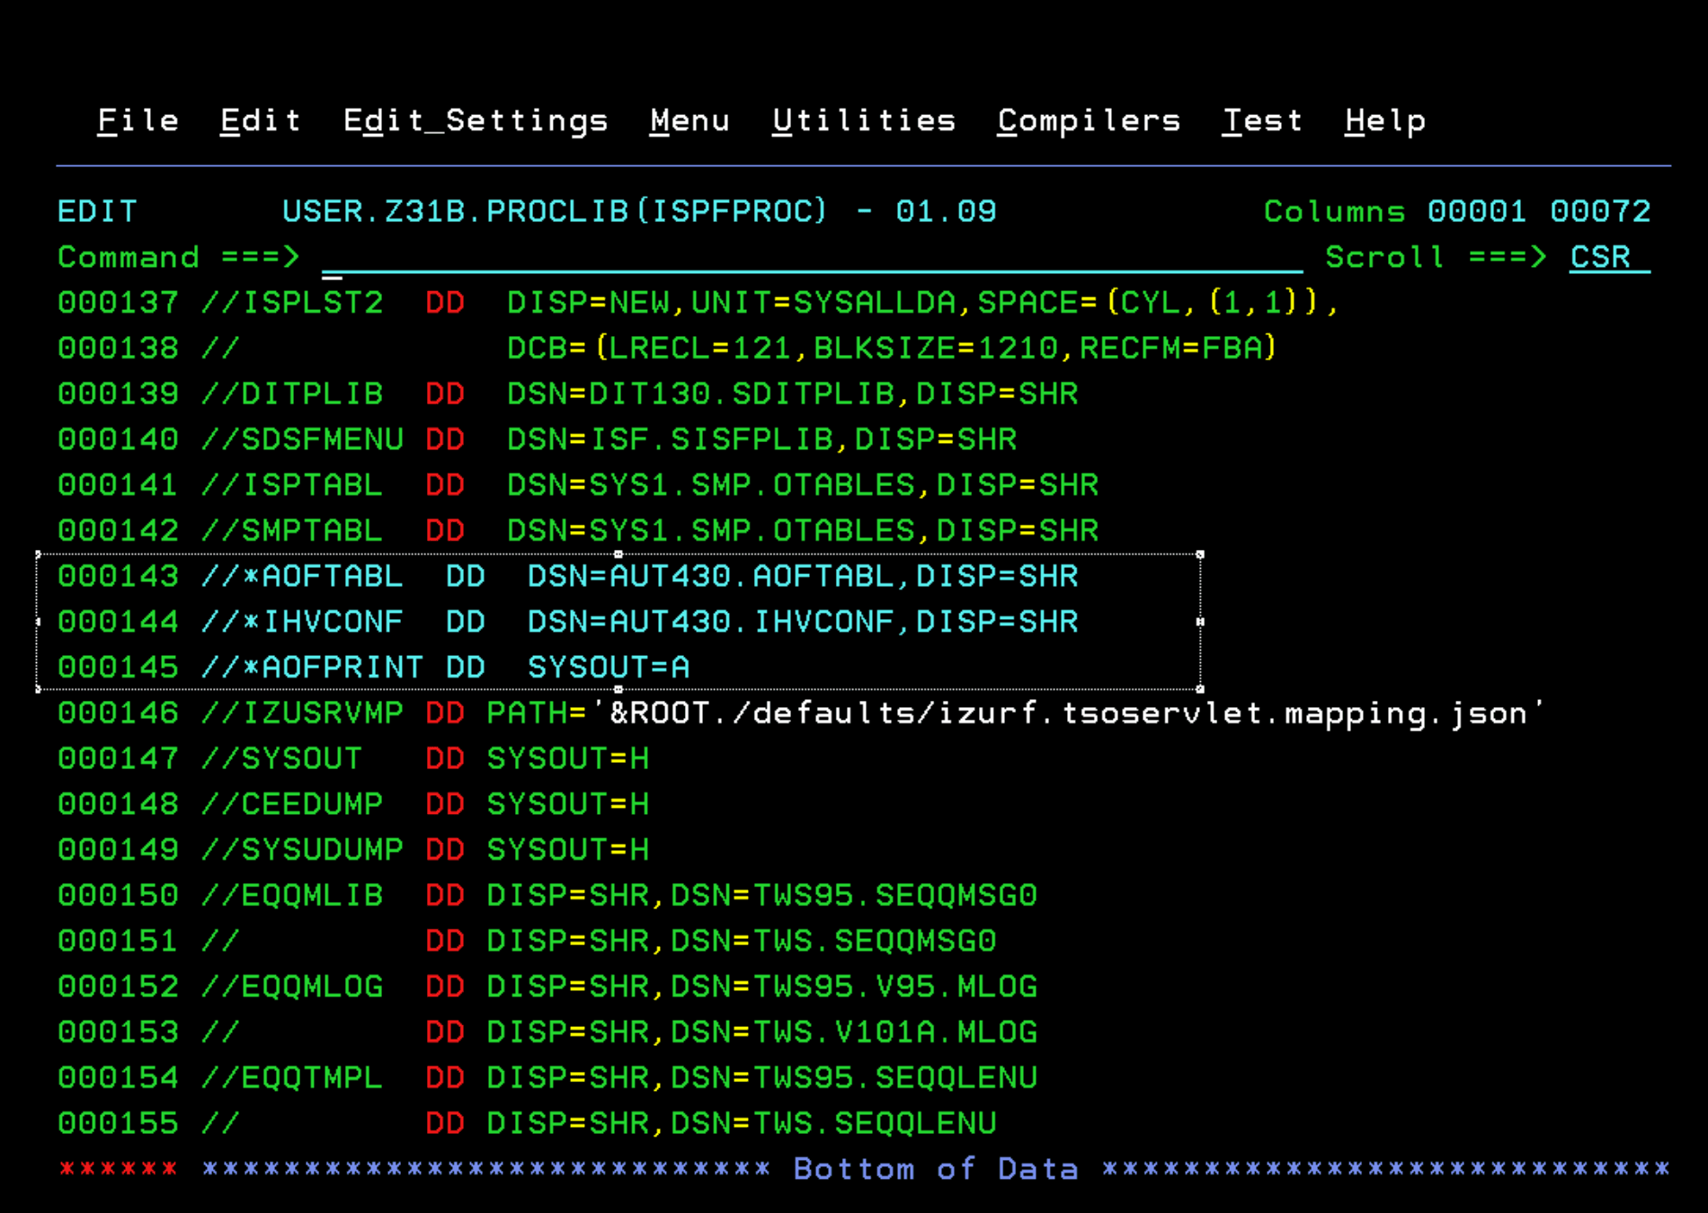This screenshot has height=1213, width=1708.
Task: Open the Menu pulldown
Action: 689,120
